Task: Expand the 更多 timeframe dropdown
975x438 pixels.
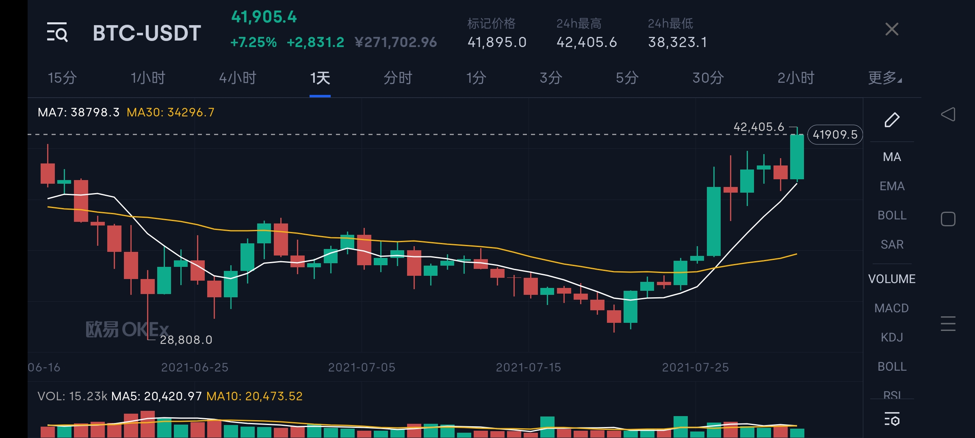Action: [x=885, y=77]
